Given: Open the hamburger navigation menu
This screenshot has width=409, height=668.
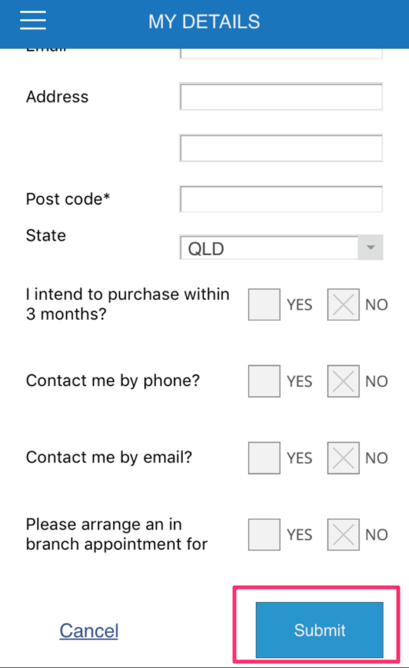Looking at the screenshot, I should [33, 20].
